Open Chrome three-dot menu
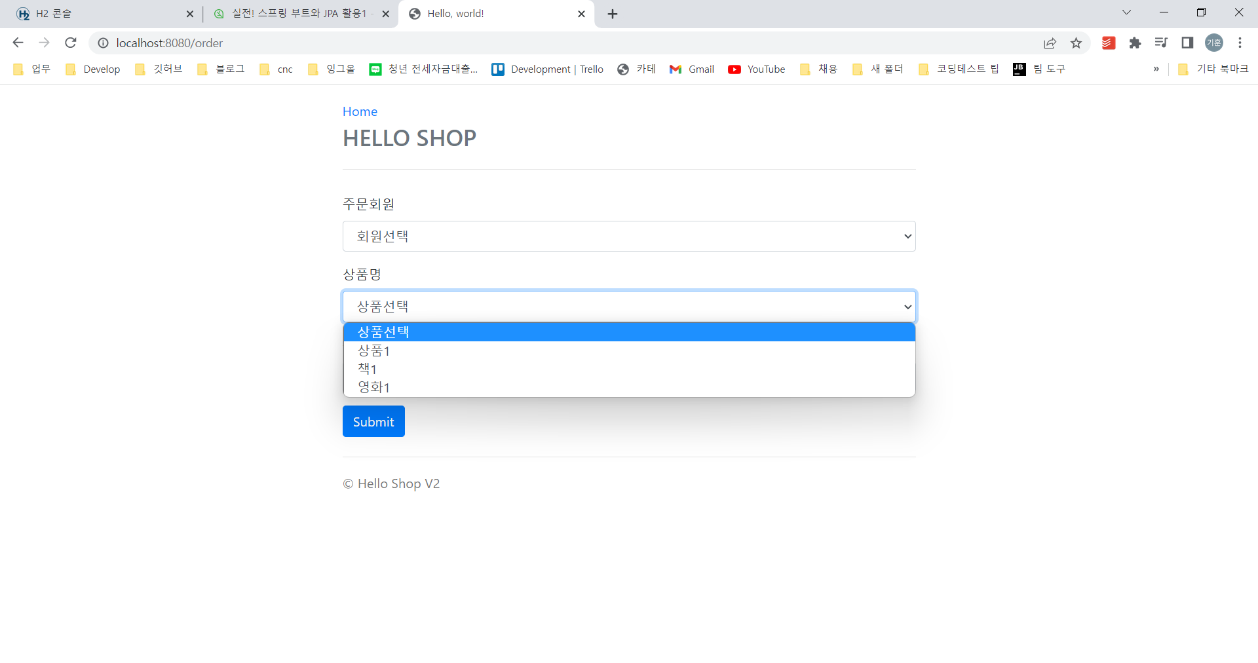 click(1240, 43)
